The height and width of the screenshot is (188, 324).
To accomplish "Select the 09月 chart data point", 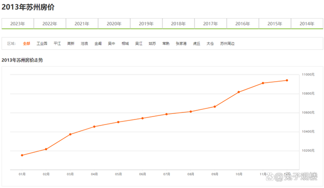I will pos(215,107).
